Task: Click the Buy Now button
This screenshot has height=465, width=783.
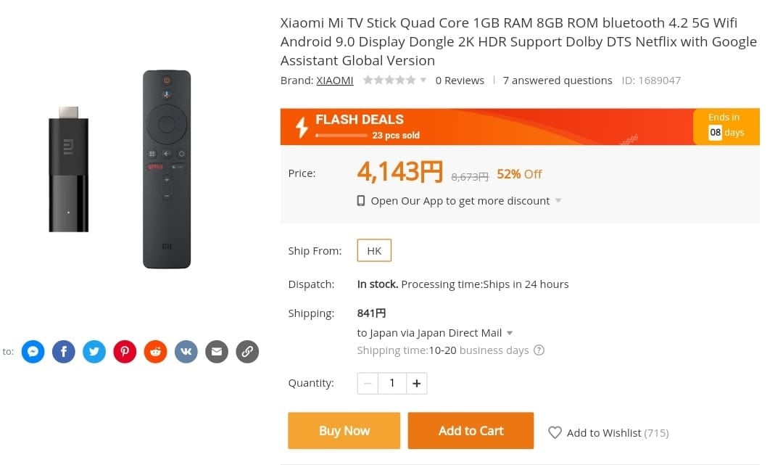Action: coord(344,431)
